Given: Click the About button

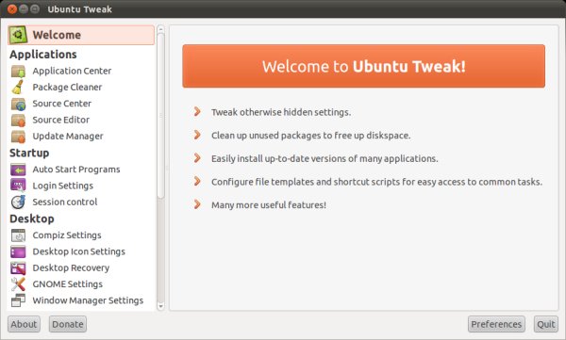Looking at the screenshot, I should click(x=24, y=324).
